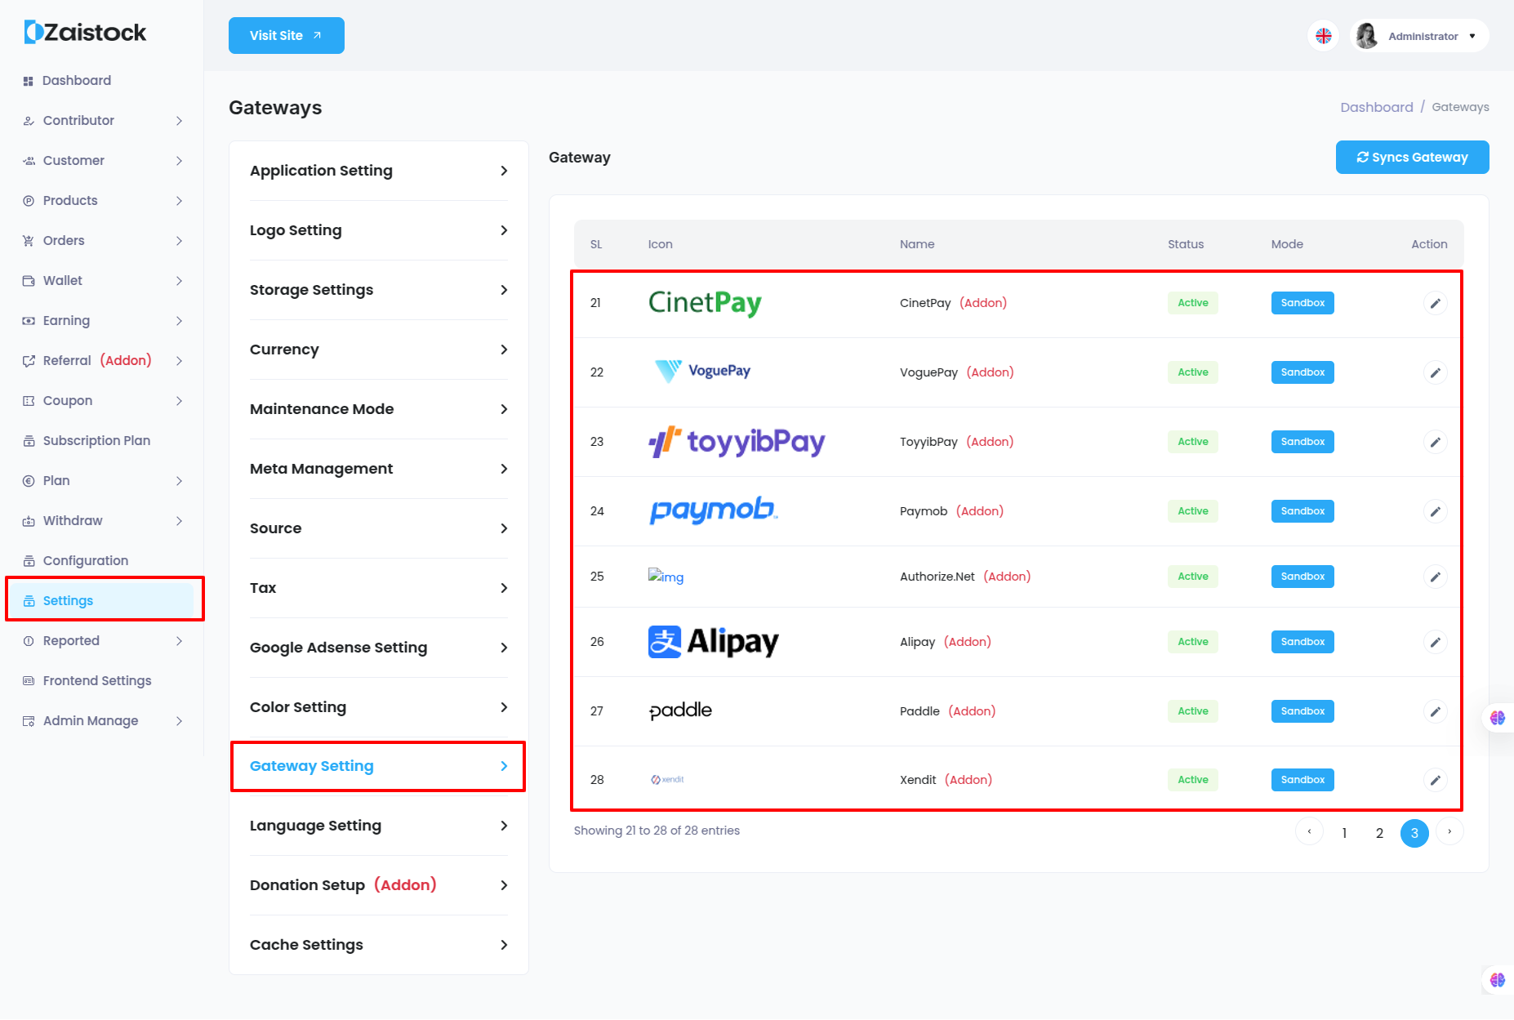Viewport: 1514px width, 1020px height.
Task: Click the toyyibPay logo image
Action: point(737,442)
